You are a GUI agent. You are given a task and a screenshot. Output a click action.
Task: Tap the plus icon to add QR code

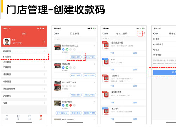(x=140, y=33)
